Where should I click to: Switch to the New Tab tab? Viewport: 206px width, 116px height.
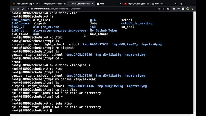(164, 4)
